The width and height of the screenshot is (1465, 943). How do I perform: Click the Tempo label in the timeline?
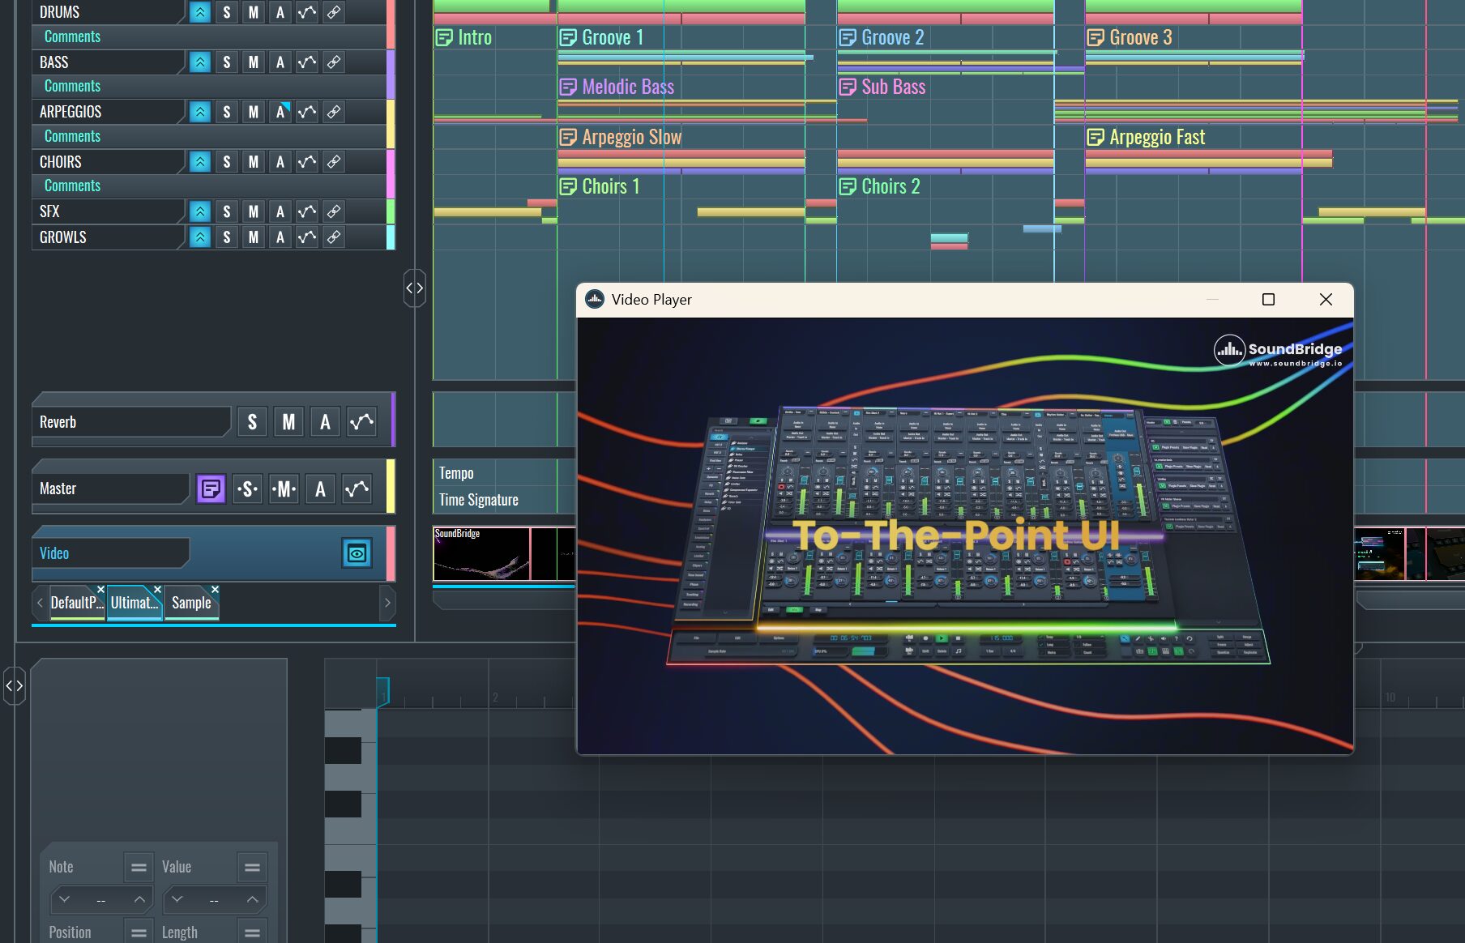456,472
